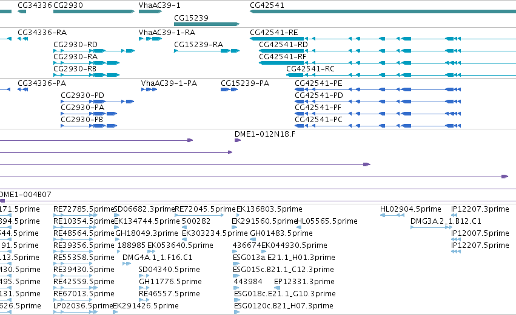Select the 500282 feature label
This screenshot has height=315, width=516.
click(196, 221)
